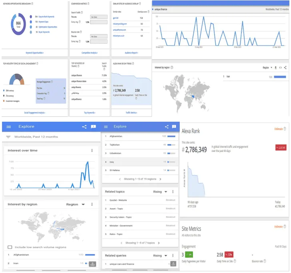Click filter icon beside Worldwide, Past 12 months
Viewport: 291px width, 273px height.
point(8,137)
